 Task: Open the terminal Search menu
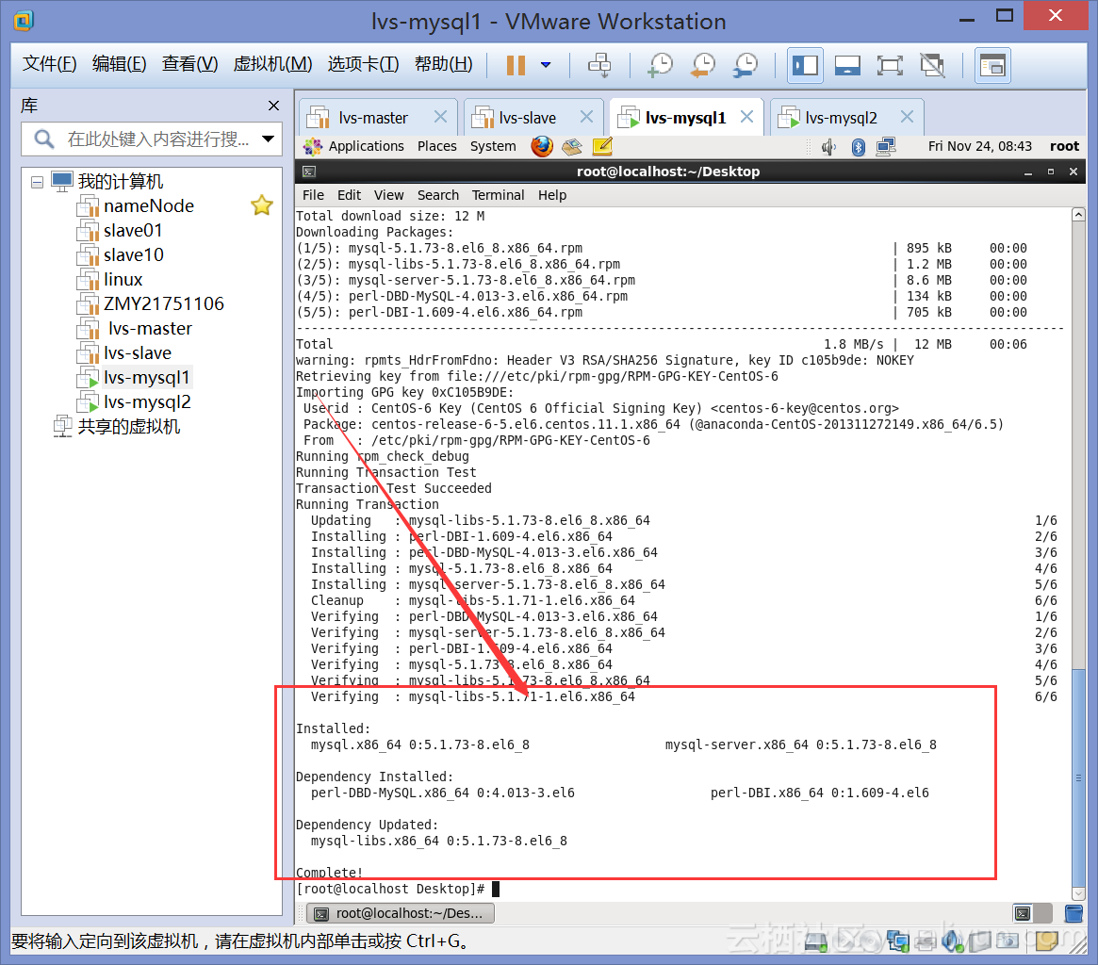click(438, 195)
